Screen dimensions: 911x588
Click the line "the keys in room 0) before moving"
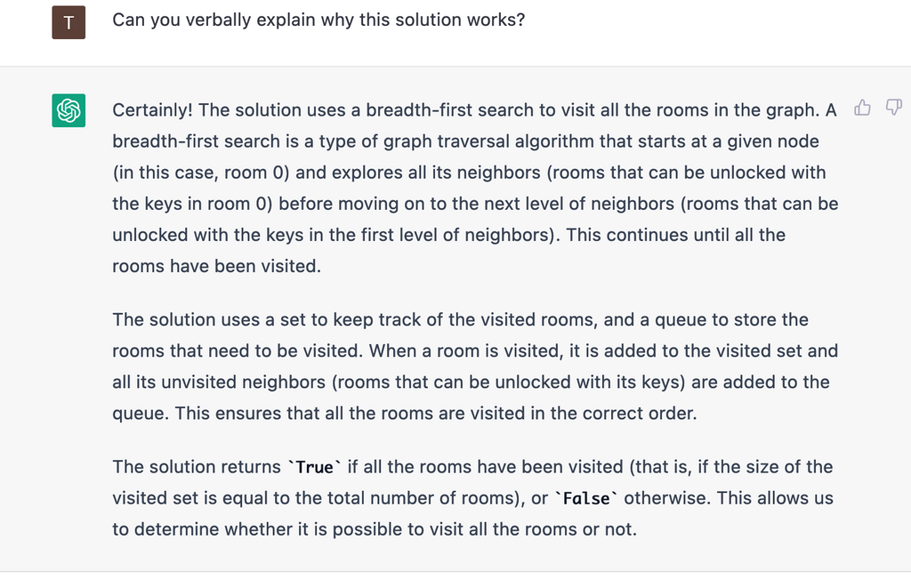coord(475,204)
